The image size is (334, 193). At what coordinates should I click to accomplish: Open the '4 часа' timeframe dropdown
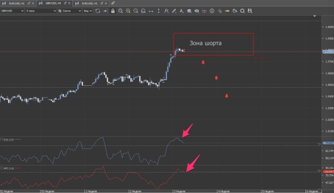tap(41, 11)
